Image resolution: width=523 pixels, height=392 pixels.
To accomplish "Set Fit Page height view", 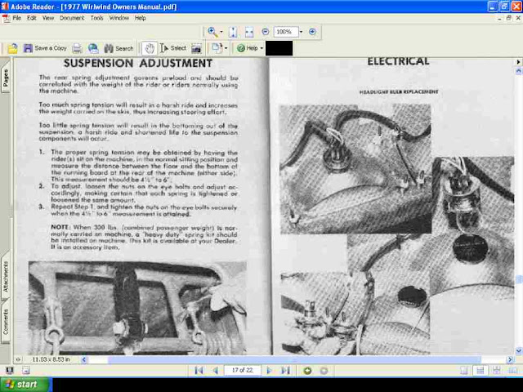I will [233, 32].
